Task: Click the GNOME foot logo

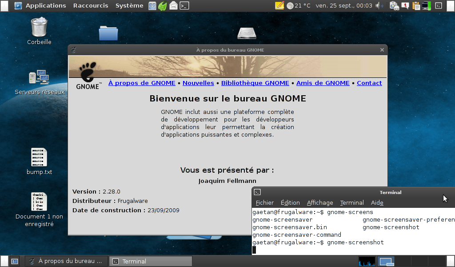Action: point(88,76)
